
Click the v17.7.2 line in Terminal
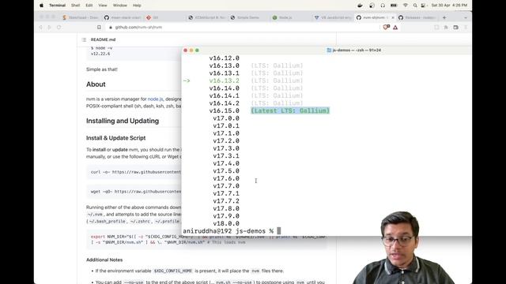click(x=226, y=201)
